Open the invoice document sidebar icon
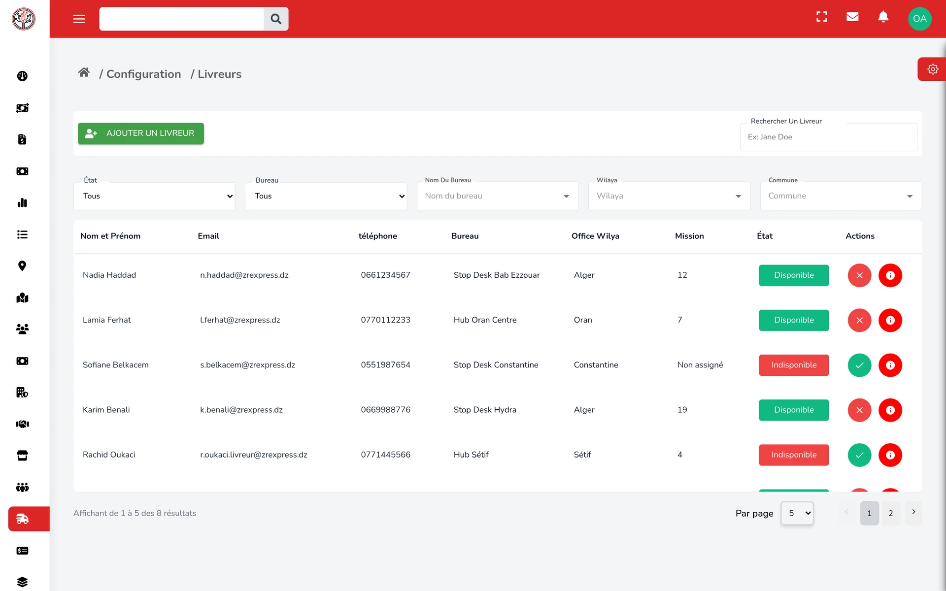 point(22,139)
